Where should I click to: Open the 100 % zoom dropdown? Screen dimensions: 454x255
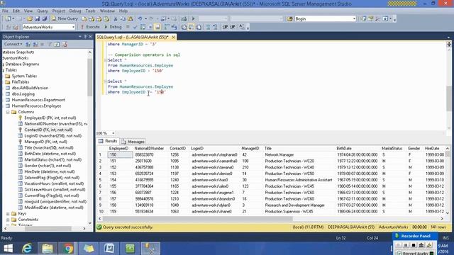click(113, 133)
